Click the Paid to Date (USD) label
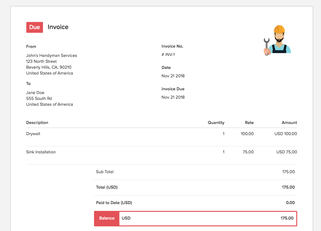Image resolution: width=321 pixels, height=231 pixels. pyautogui.click(x=114, y=203)
